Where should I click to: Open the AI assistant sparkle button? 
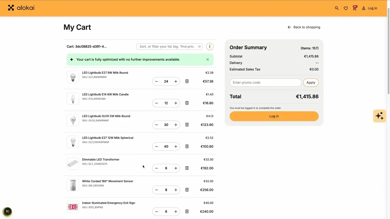[x=380, y=116]
